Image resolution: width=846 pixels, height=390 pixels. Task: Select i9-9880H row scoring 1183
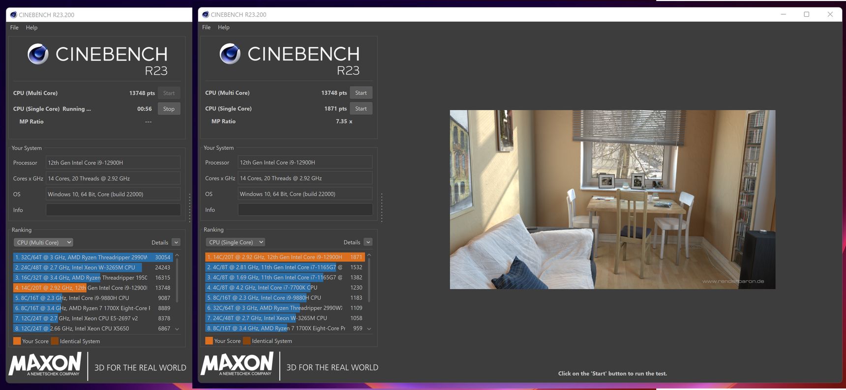(285, 298)
